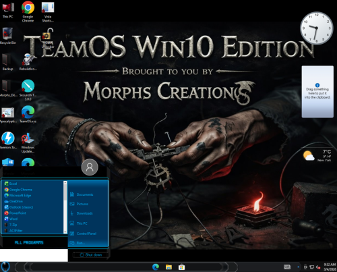Screen dimensions: 337x272
Task: Open AC3Filter from the Start menu list
Action: (34, 230)
